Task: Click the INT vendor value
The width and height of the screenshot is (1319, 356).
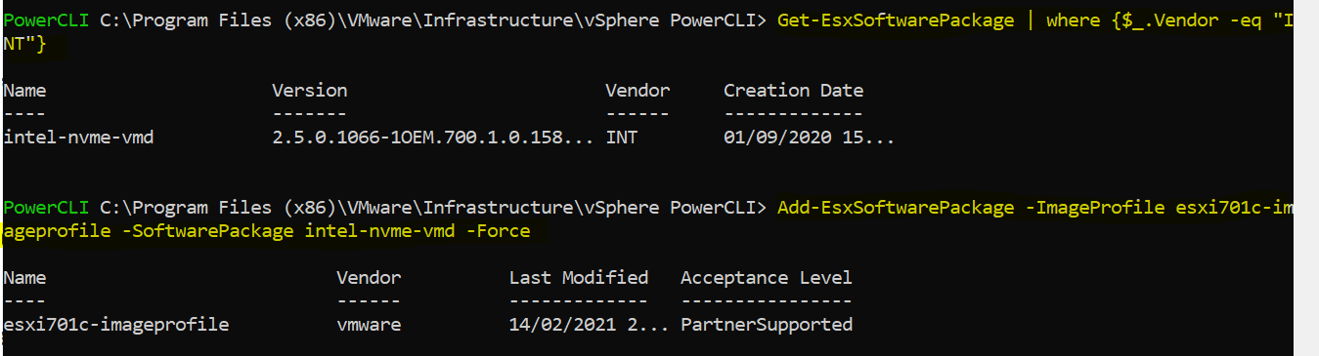Action: click(x=621, y=138)
